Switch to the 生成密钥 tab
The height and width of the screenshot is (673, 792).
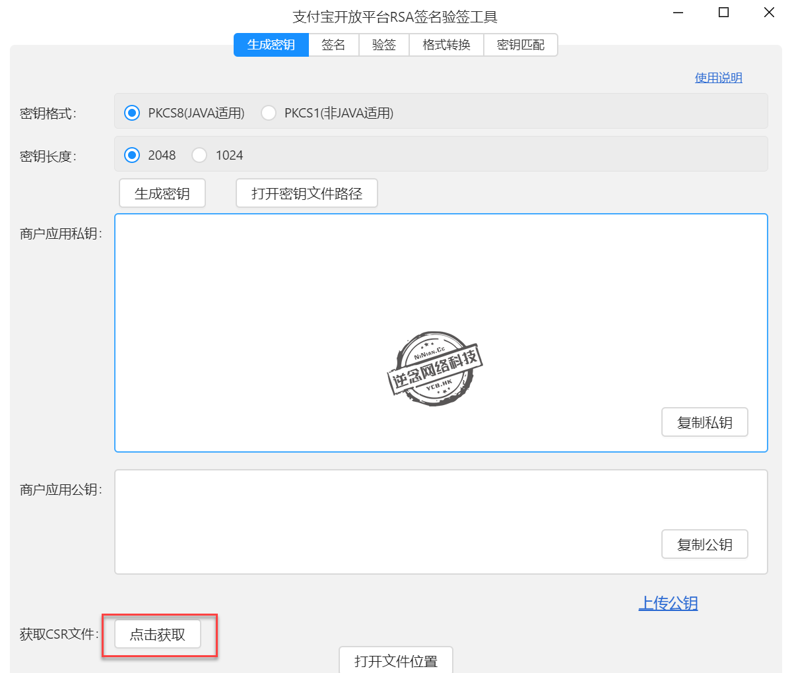271,45
